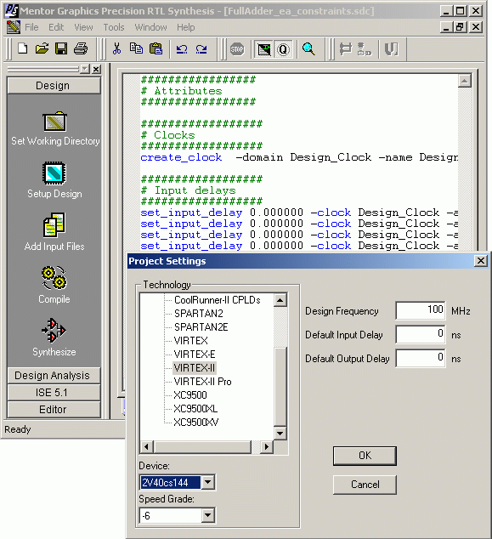Select XC9500XV technology entry
This screenshot has width=492, height=539.
point(195,423)
